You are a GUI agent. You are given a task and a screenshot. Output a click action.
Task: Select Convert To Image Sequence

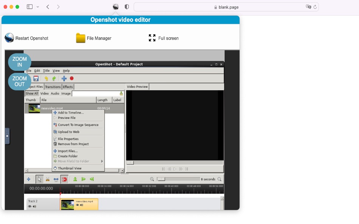[78, 125]
